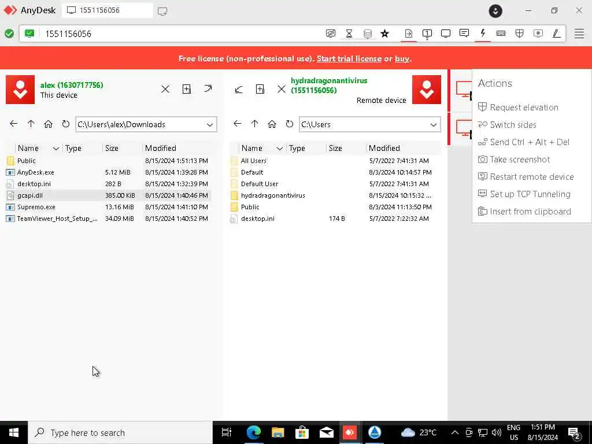Create new folder on this device
This screenshot has height=444, width=592.
(x=187, y=89)
